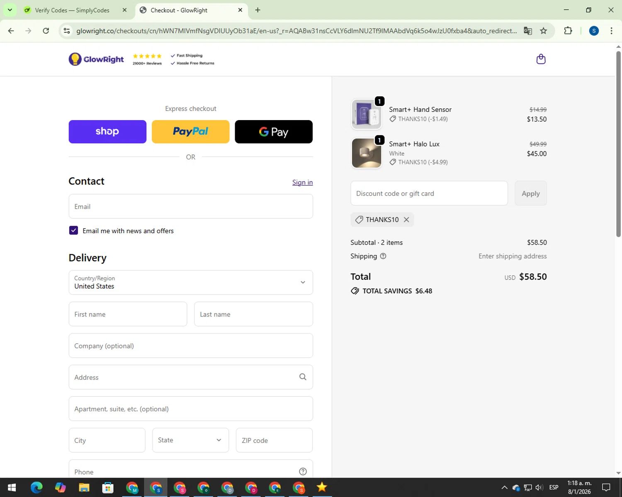622x497 pixels.
Task: Pay with Google Pay button
Action: (274, 132)
